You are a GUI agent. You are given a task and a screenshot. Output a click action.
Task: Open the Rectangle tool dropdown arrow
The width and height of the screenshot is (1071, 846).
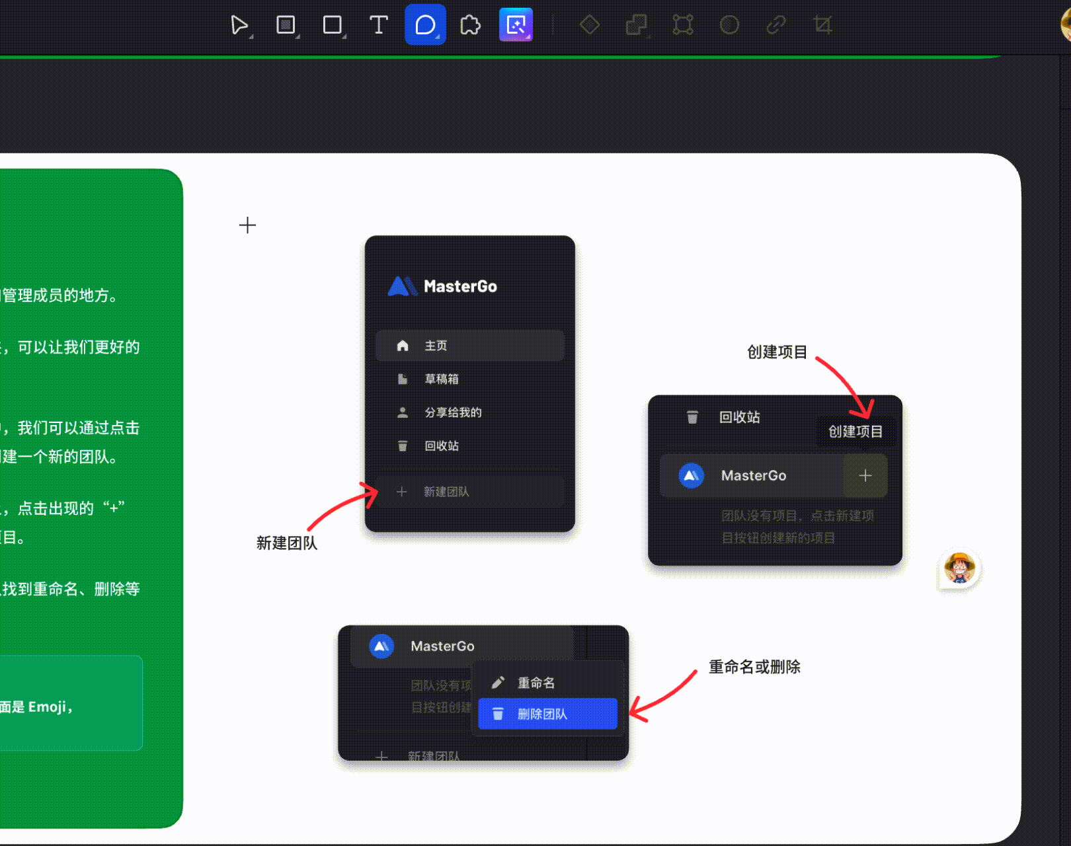[344, 36]
